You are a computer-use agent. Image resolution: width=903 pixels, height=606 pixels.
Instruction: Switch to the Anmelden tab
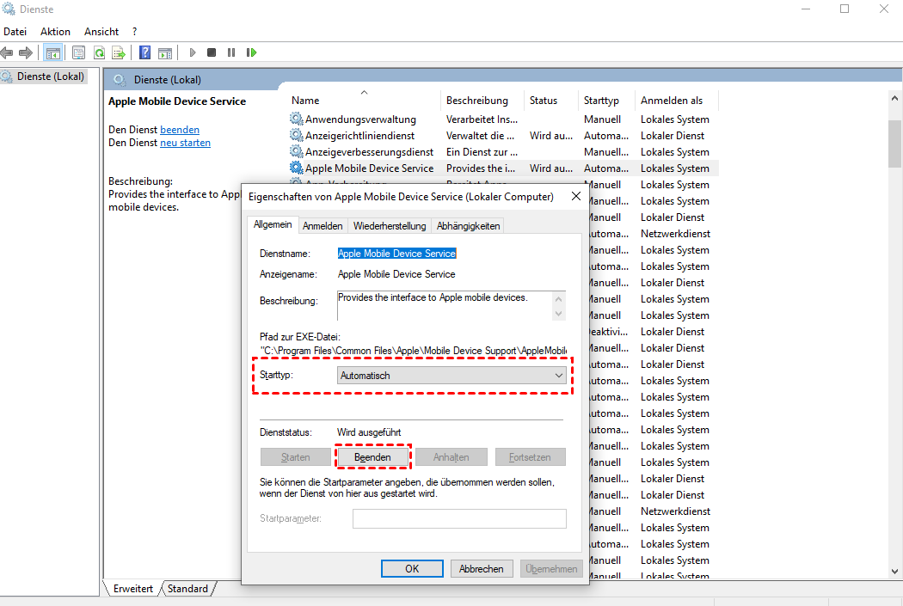322,226
